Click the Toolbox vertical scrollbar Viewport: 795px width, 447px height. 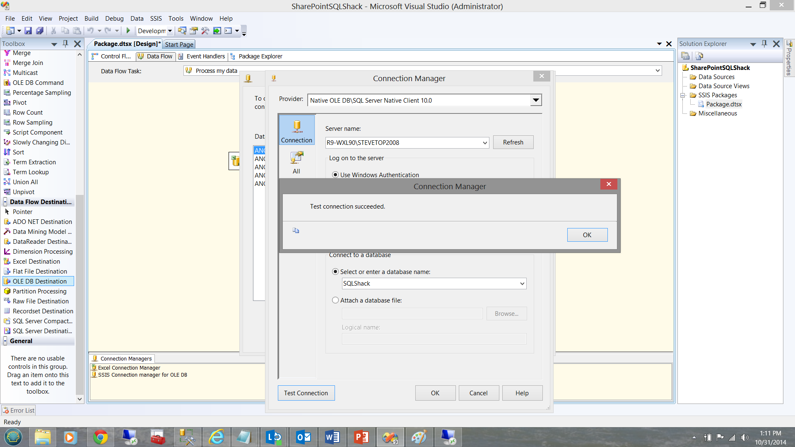[79, 248]
